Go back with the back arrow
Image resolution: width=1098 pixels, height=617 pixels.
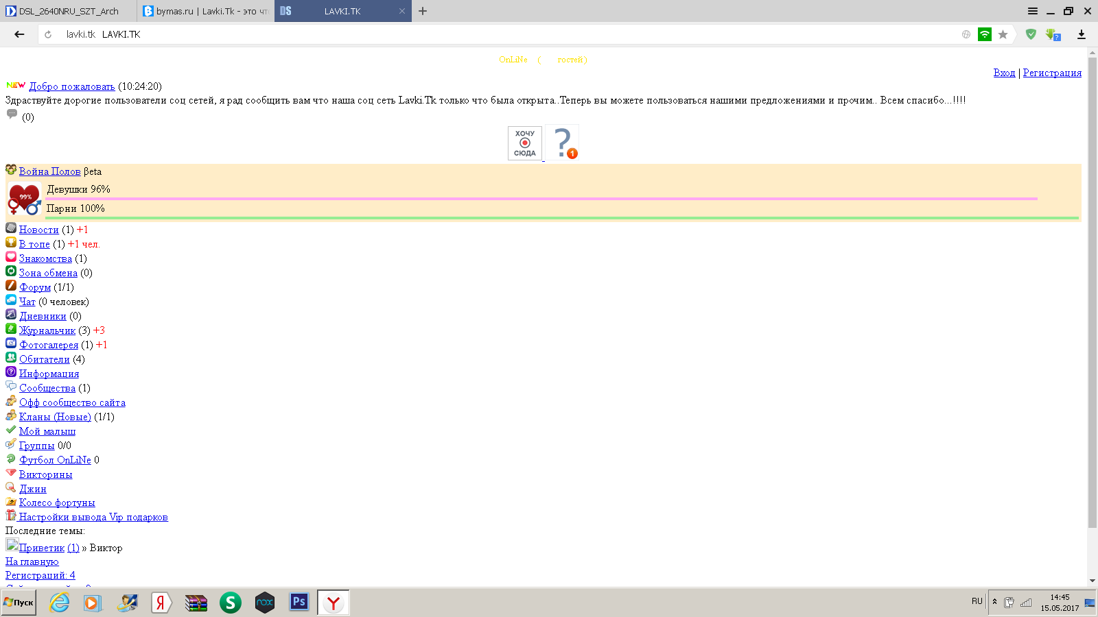(19, 34)
